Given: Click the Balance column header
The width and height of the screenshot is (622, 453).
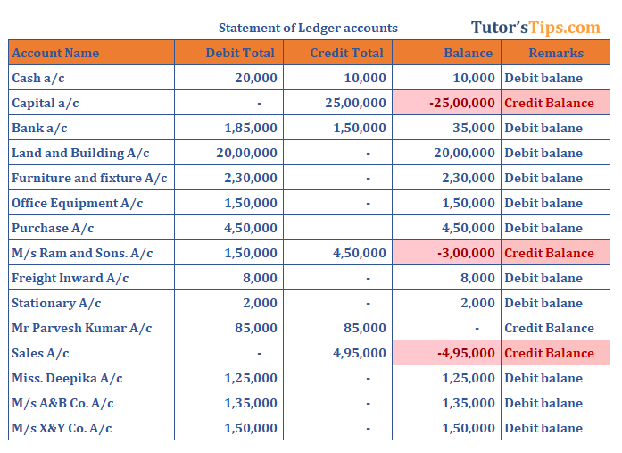Looking at the screenshot, I should 447,53.
